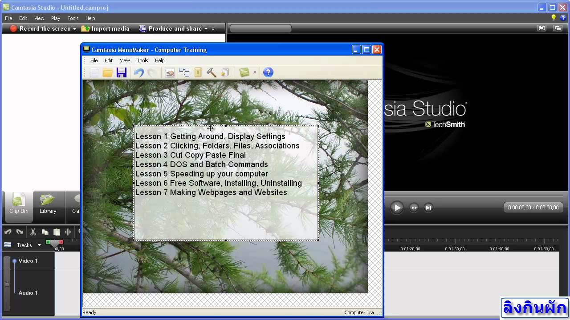Click the scissors Cut icon on timeline
This screenshot has height=320, width=570.
pos(33,232)
